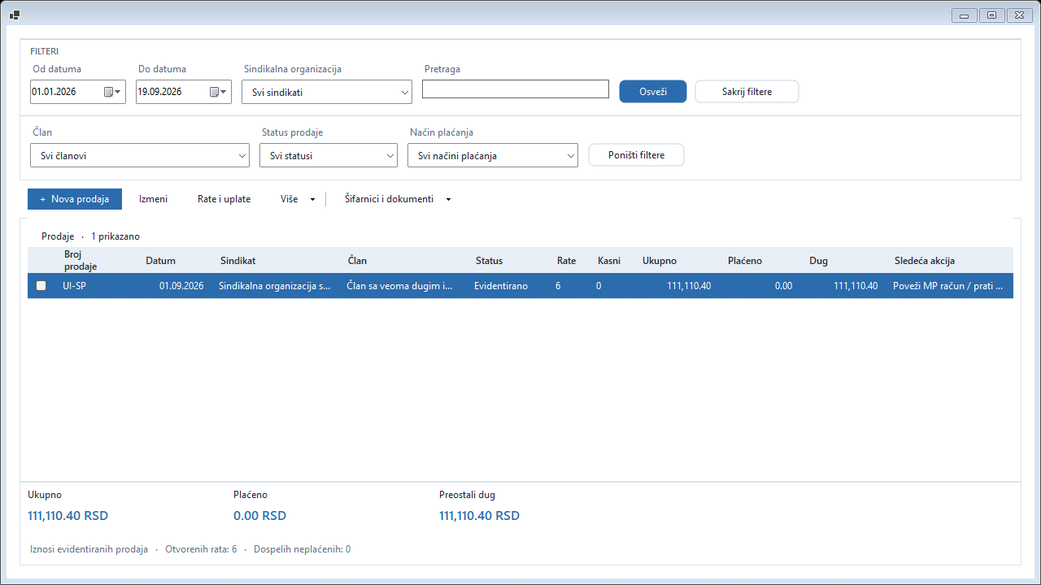Screen dimensions: 1041x585
Task: Expand the Šifarnici i dokumenti menu
Action: click(398, 199)
